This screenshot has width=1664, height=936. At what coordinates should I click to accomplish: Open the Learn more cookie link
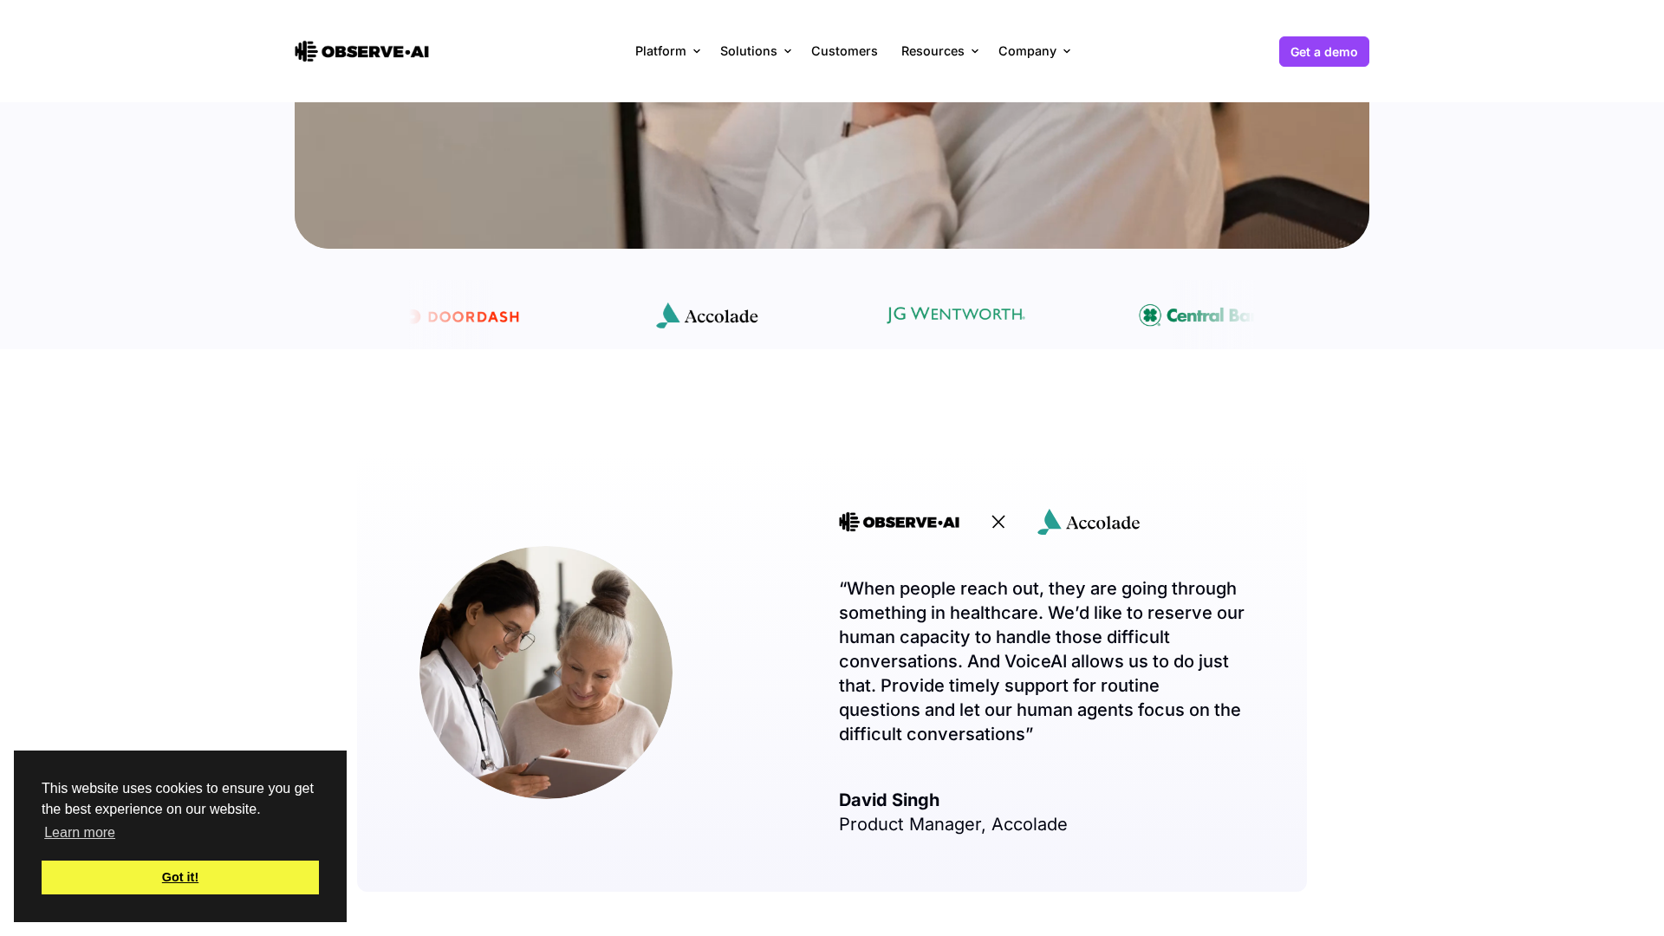coord(80,833)
